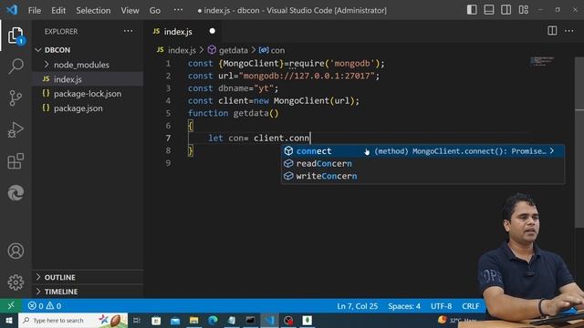Click index.js in the breadcrumb
Screen dimensions: 584x328
coord(182,50)
